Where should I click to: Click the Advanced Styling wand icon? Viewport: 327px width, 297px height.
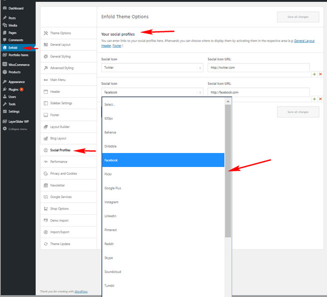coord(46,68)
